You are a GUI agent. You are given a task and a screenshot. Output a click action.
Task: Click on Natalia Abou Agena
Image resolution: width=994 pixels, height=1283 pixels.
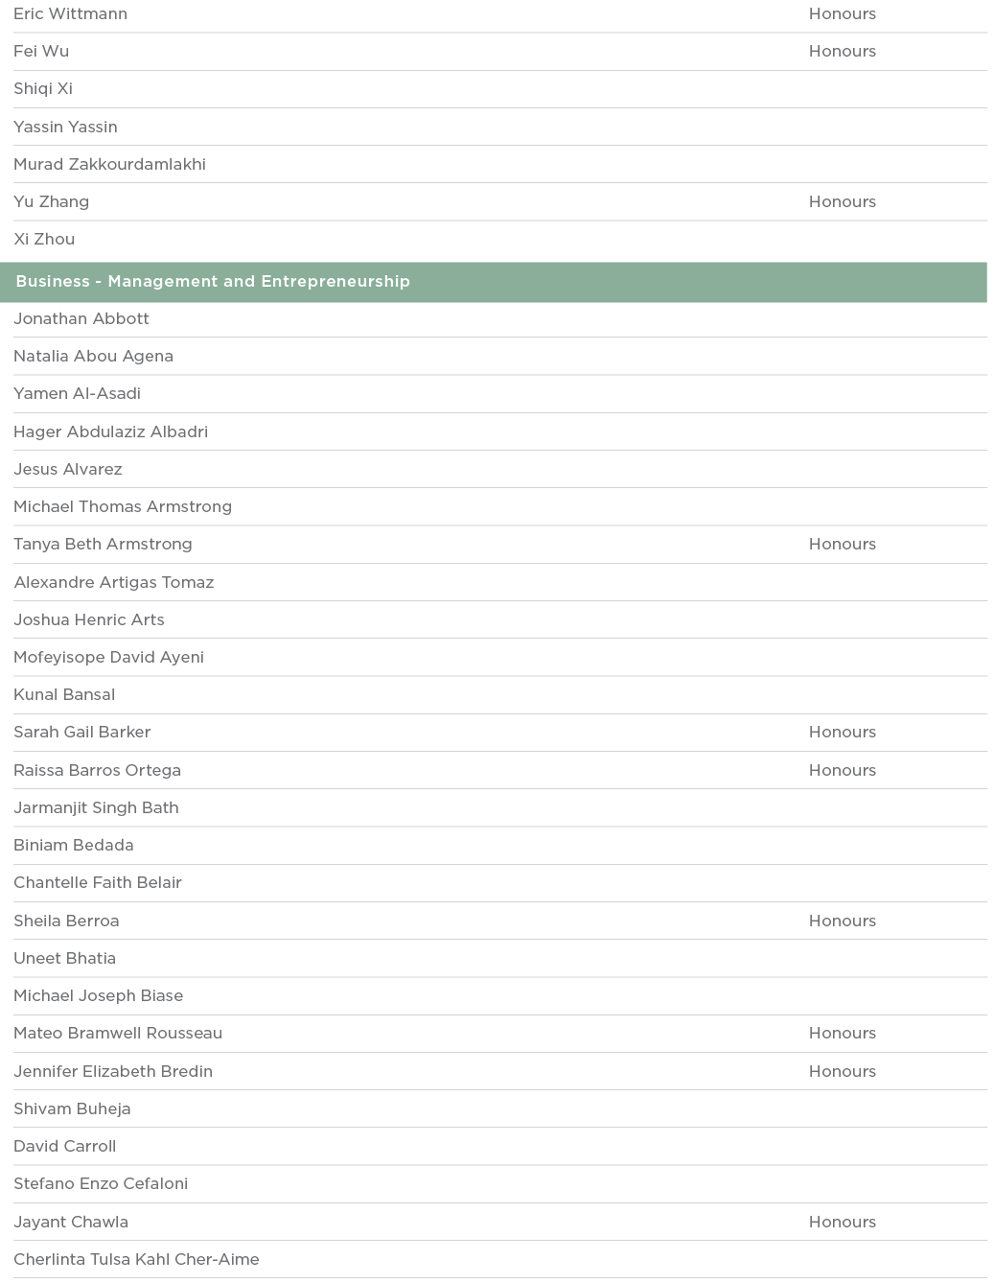[93, 357]
